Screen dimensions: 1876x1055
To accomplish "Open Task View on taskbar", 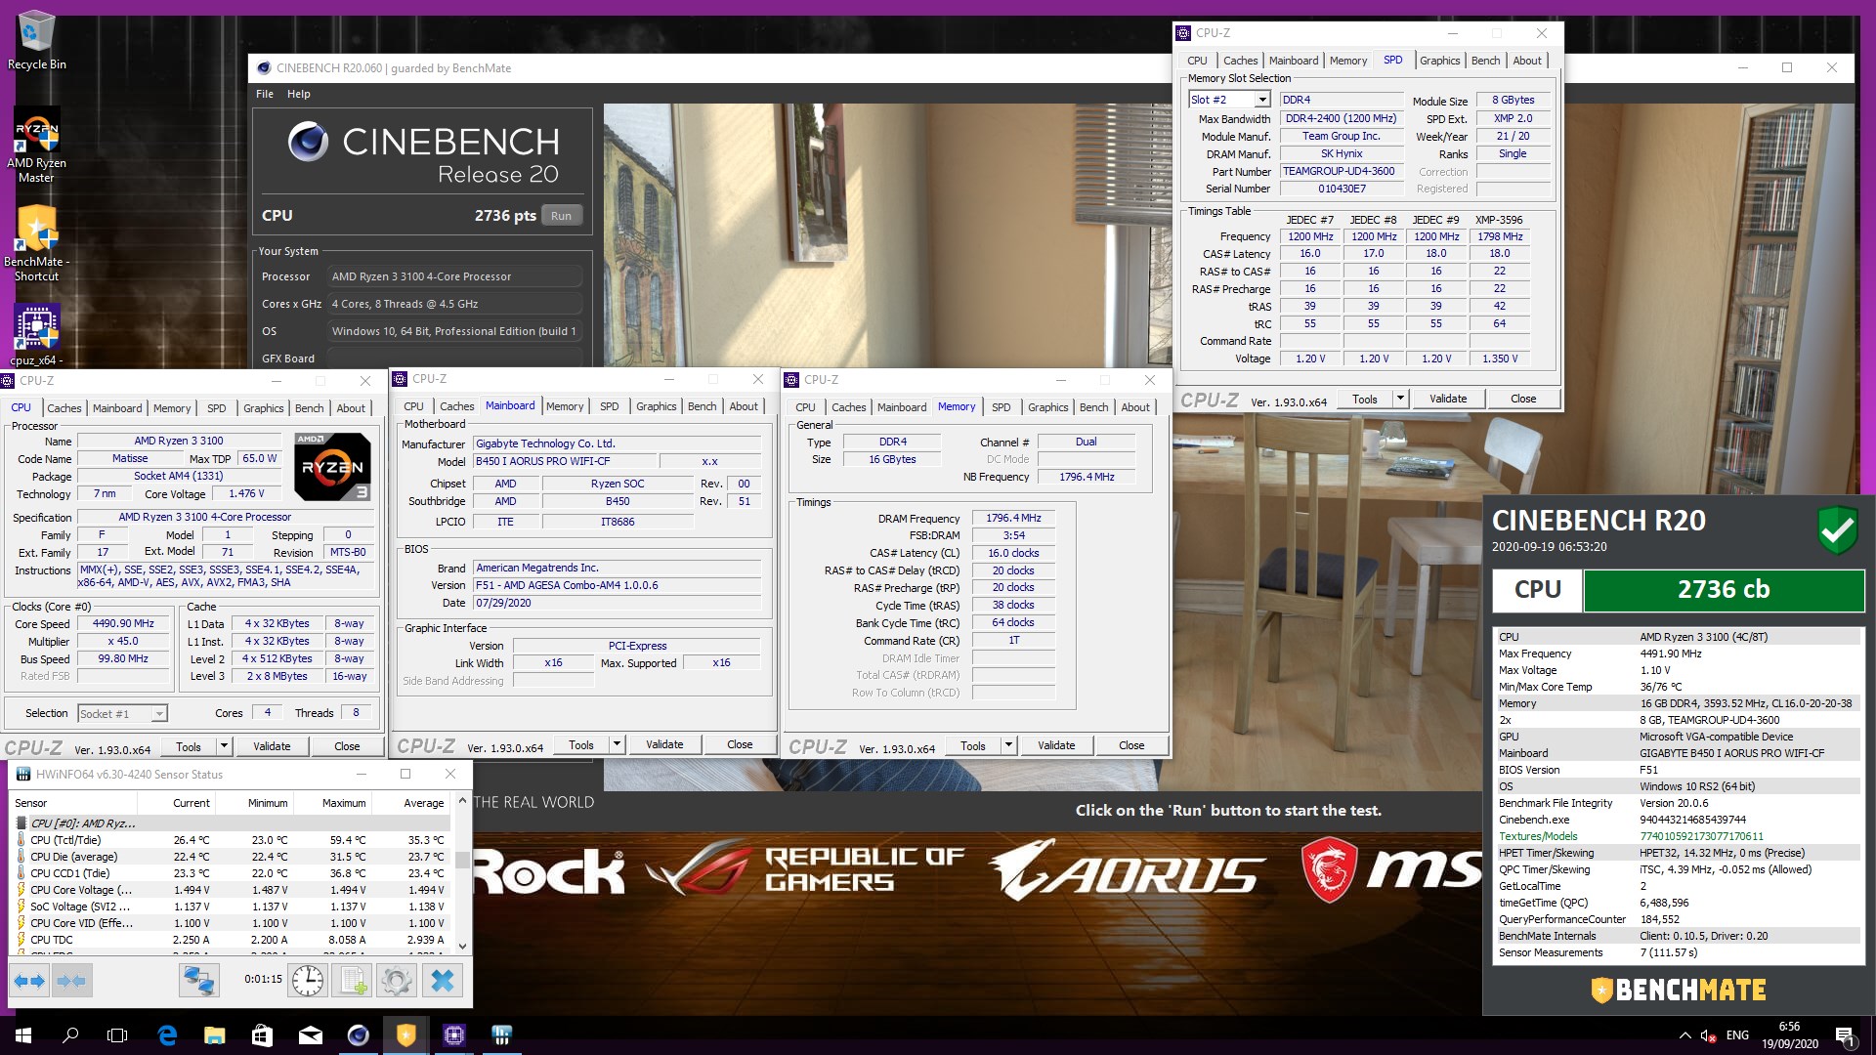I will (117, 1035).
